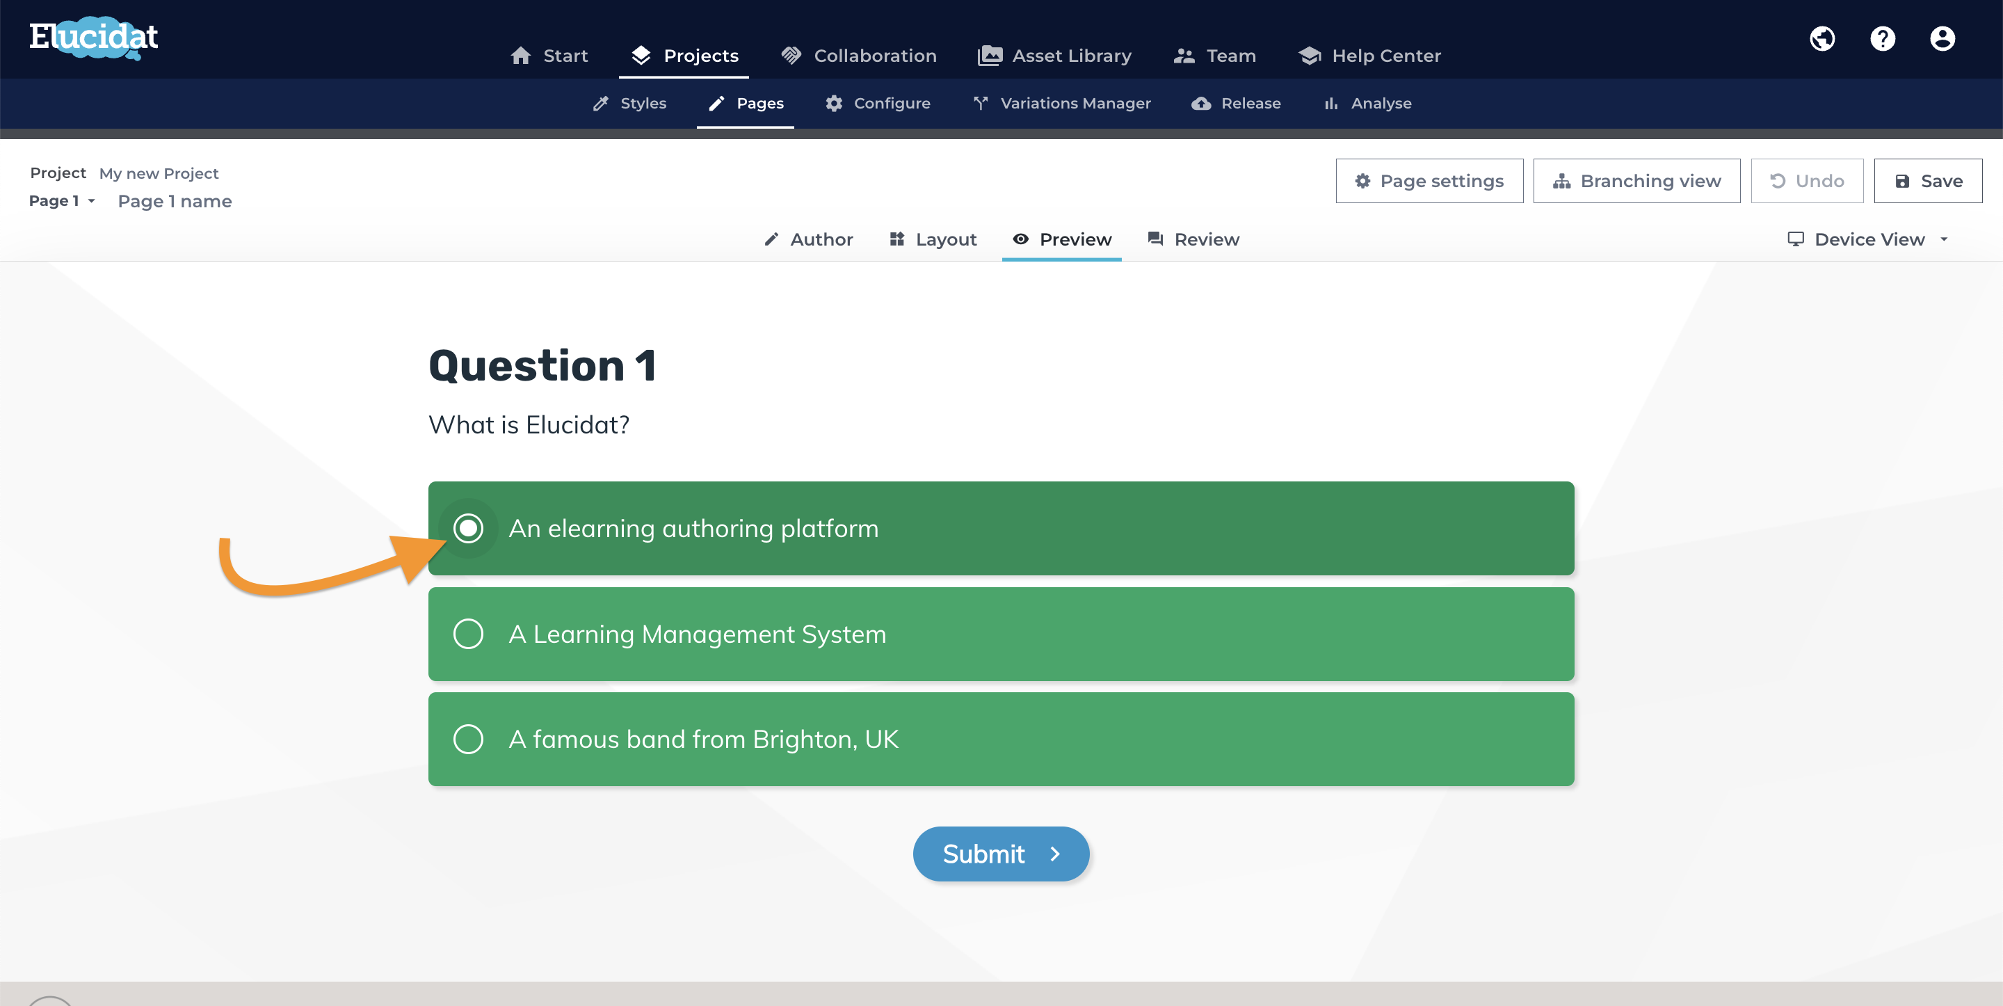Click the Undo button
Screen dimensions: 2003x1006
[1807, 180]
